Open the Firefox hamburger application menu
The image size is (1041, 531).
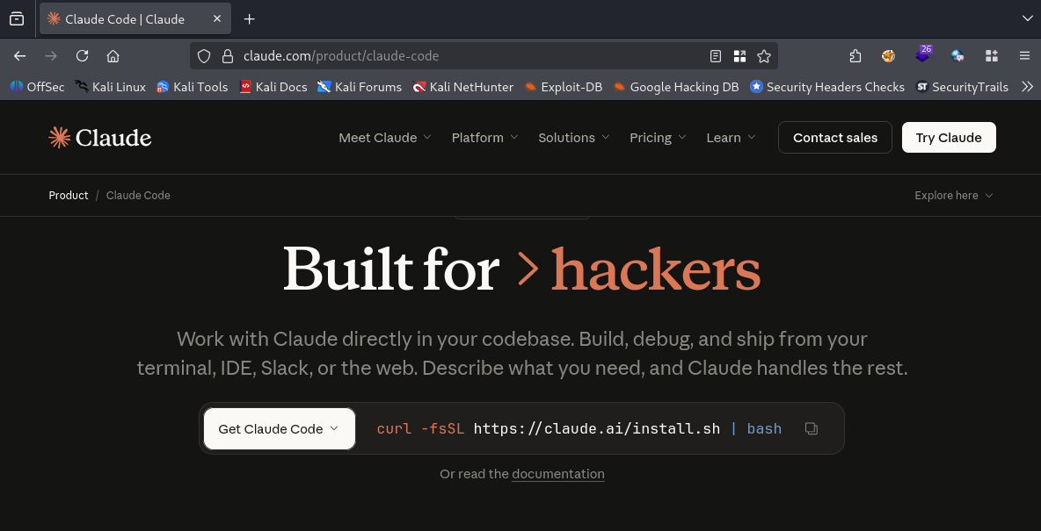pos(1024,56)
